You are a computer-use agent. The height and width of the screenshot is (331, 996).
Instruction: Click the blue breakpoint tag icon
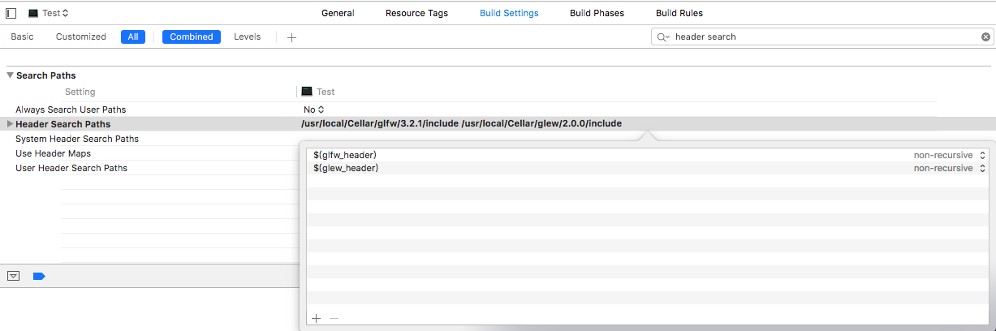point(39,276)
